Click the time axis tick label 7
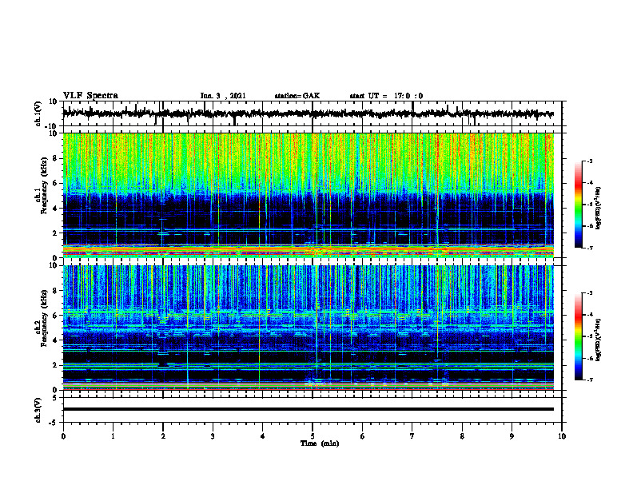The image size is (633, 489). coord(412,436)
